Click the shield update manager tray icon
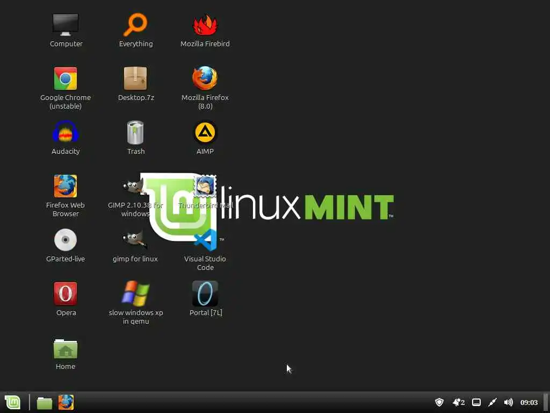550x413 pixels. 439,402
